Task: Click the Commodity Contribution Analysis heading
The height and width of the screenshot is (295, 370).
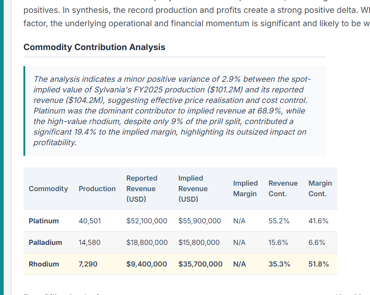Action: pyautogui.click(x=95, y=47)
